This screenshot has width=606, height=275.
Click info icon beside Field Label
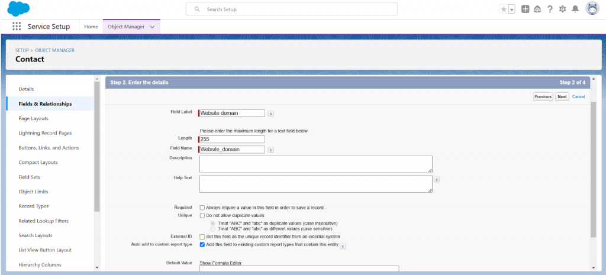pos(270,114)
